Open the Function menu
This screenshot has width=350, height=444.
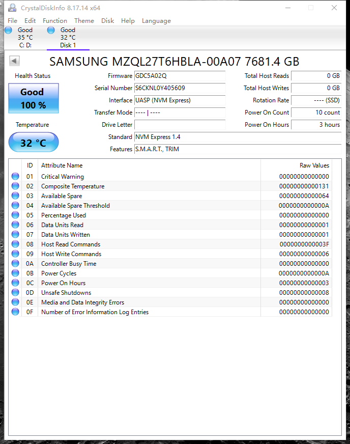pyautogui.click(x=55, y=21)
